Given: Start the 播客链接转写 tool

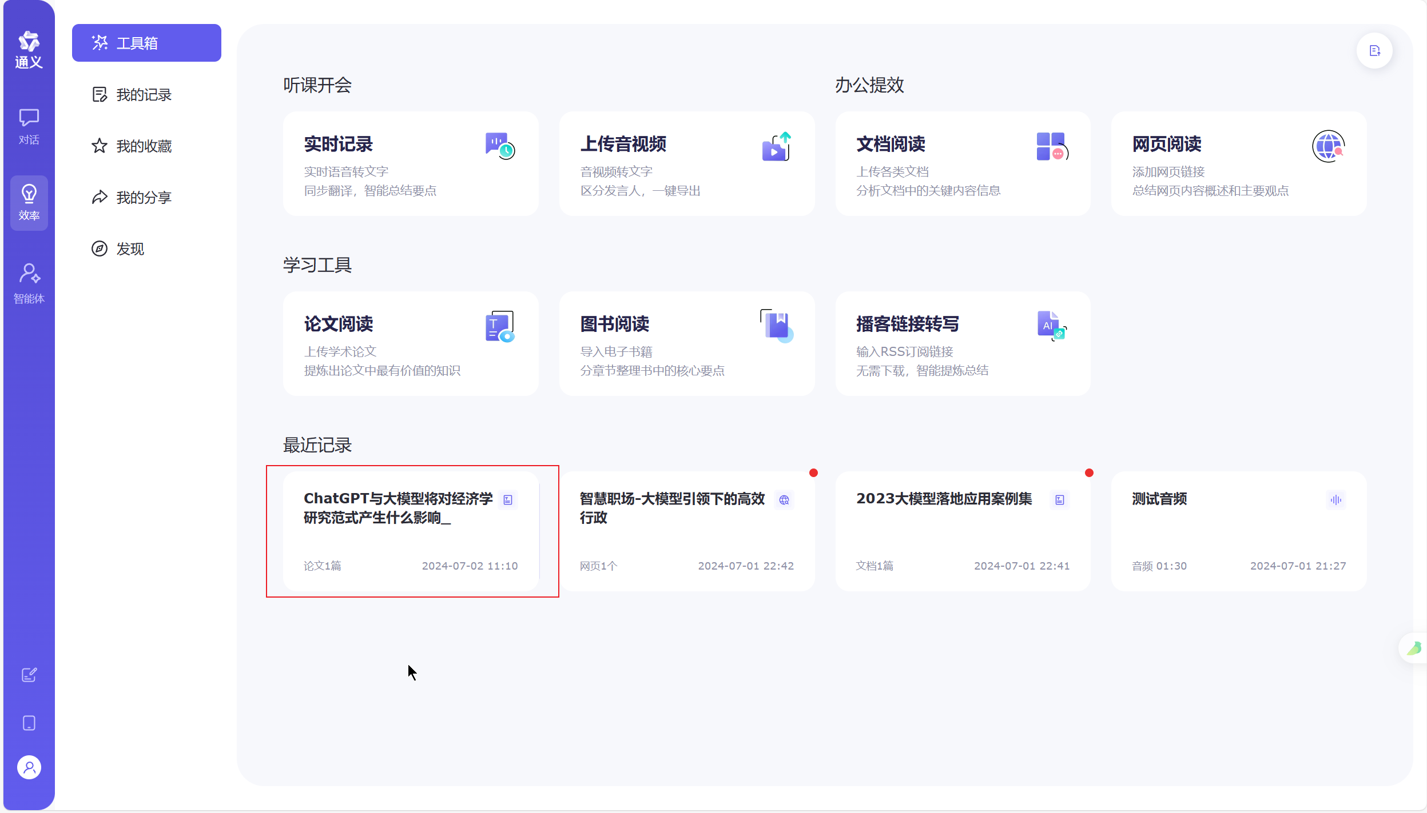Looking at the screenshot, I should coord(963,344).
